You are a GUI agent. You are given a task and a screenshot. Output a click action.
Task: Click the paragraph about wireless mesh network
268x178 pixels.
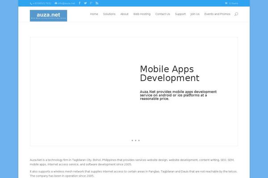pos(134,174)
